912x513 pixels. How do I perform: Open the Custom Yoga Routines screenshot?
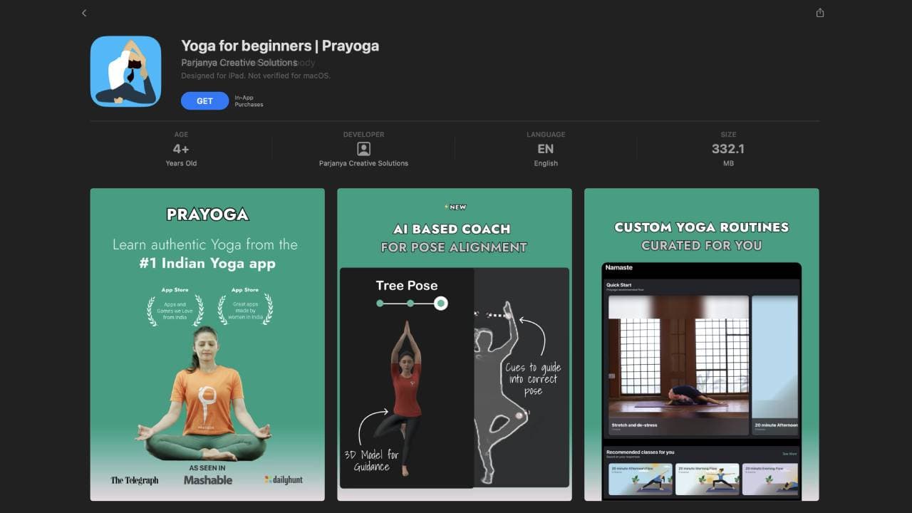pos(702,344)
